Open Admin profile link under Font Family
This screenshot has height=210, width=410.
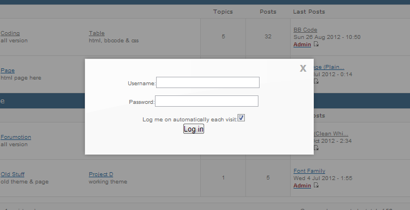(x=302, y=186)
